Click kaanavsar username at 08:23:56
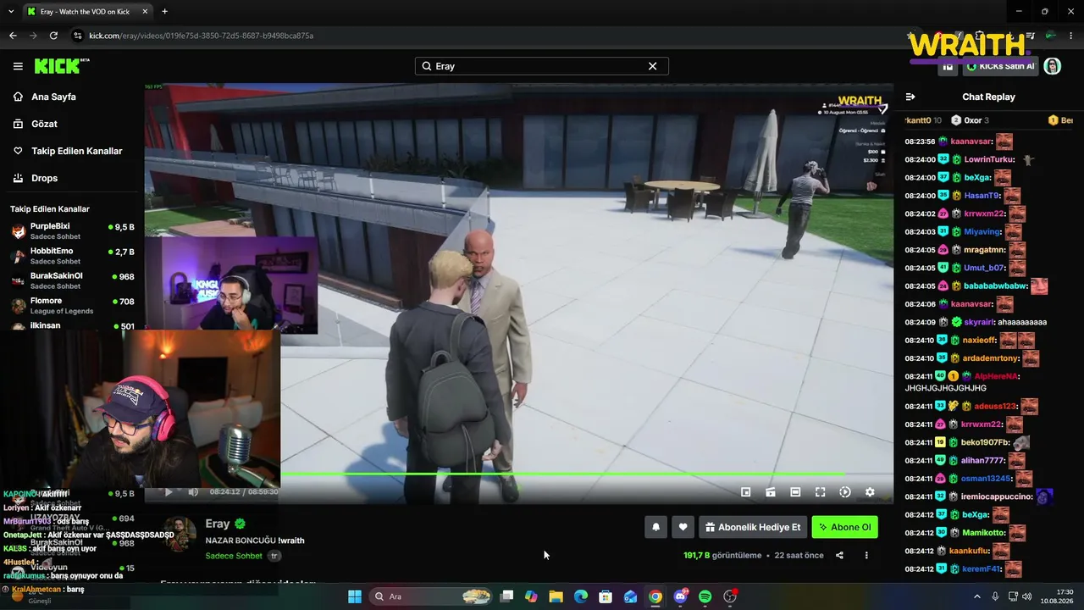Viewport: 1084px width, 610px height. tap(971, 141)
